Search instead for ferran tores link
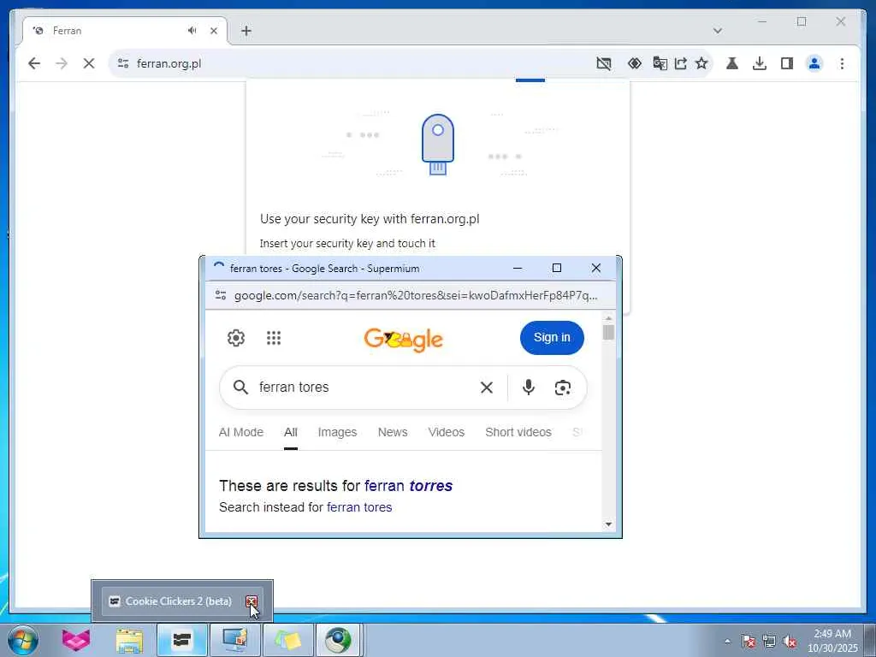The height and width of the screenshot is (657, 876). [x=359, y=507]
